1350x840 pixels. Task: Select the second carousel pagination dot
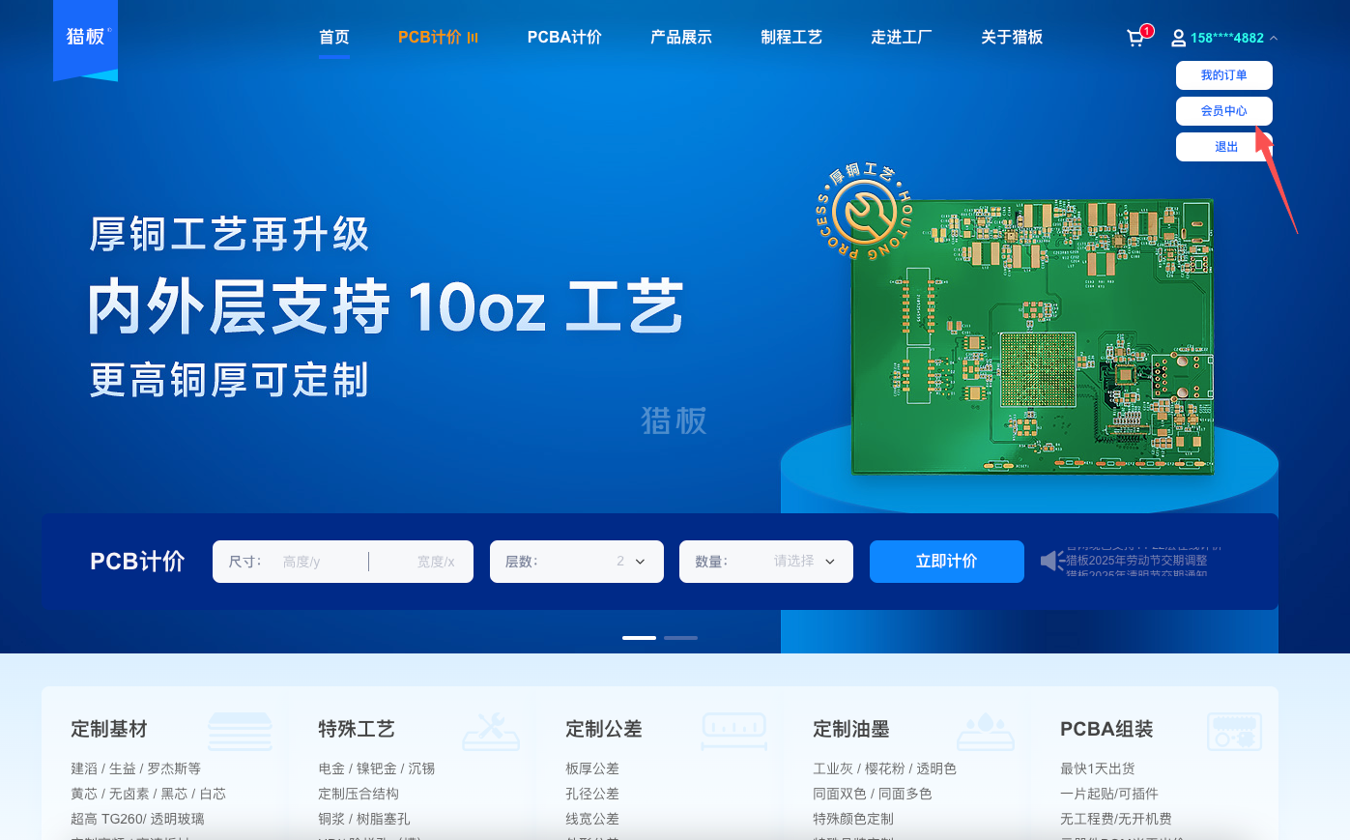(x=680, y=638)
